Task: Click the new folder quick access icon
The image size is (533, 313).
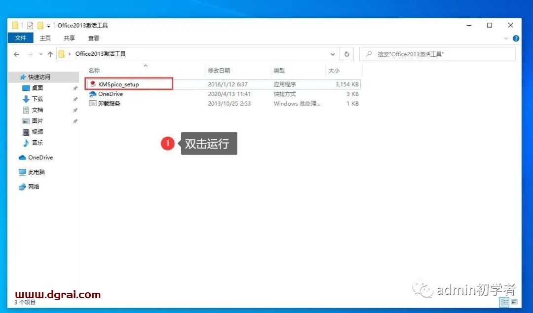Action: pyautogui.click(x=40, y=25)
